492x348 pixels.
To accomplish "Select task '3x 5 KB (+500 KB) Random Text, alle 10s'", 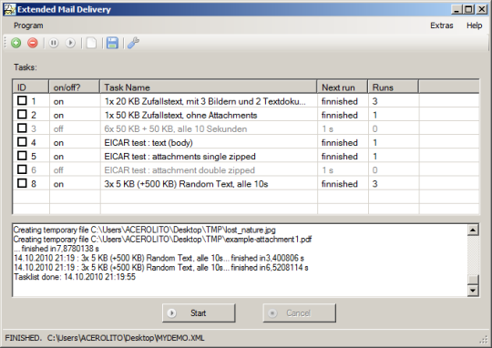I will [186, 184].
